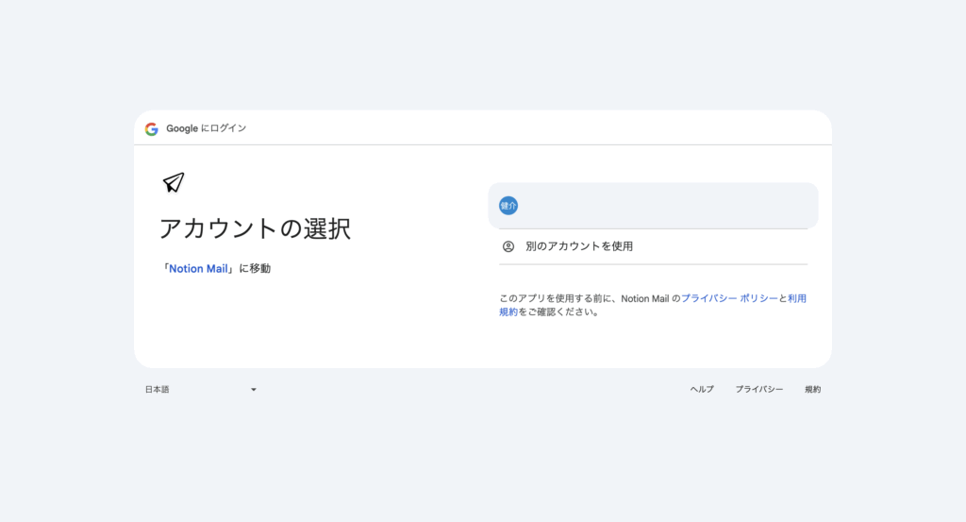The image size is (966, 522).
Task: Click プライバシー in the footer
Action: tap(759, 389)
